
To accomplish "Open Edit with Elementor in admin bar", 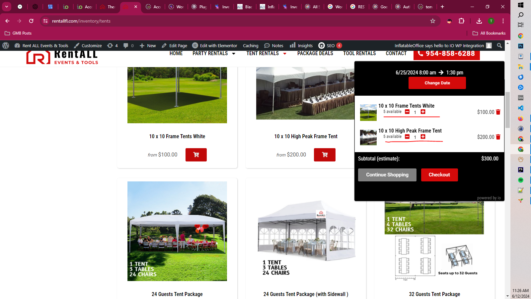I will click(215, 46).
